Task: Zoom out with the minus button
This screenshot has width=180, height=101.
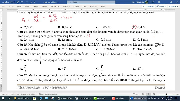Action: [158, 94]
